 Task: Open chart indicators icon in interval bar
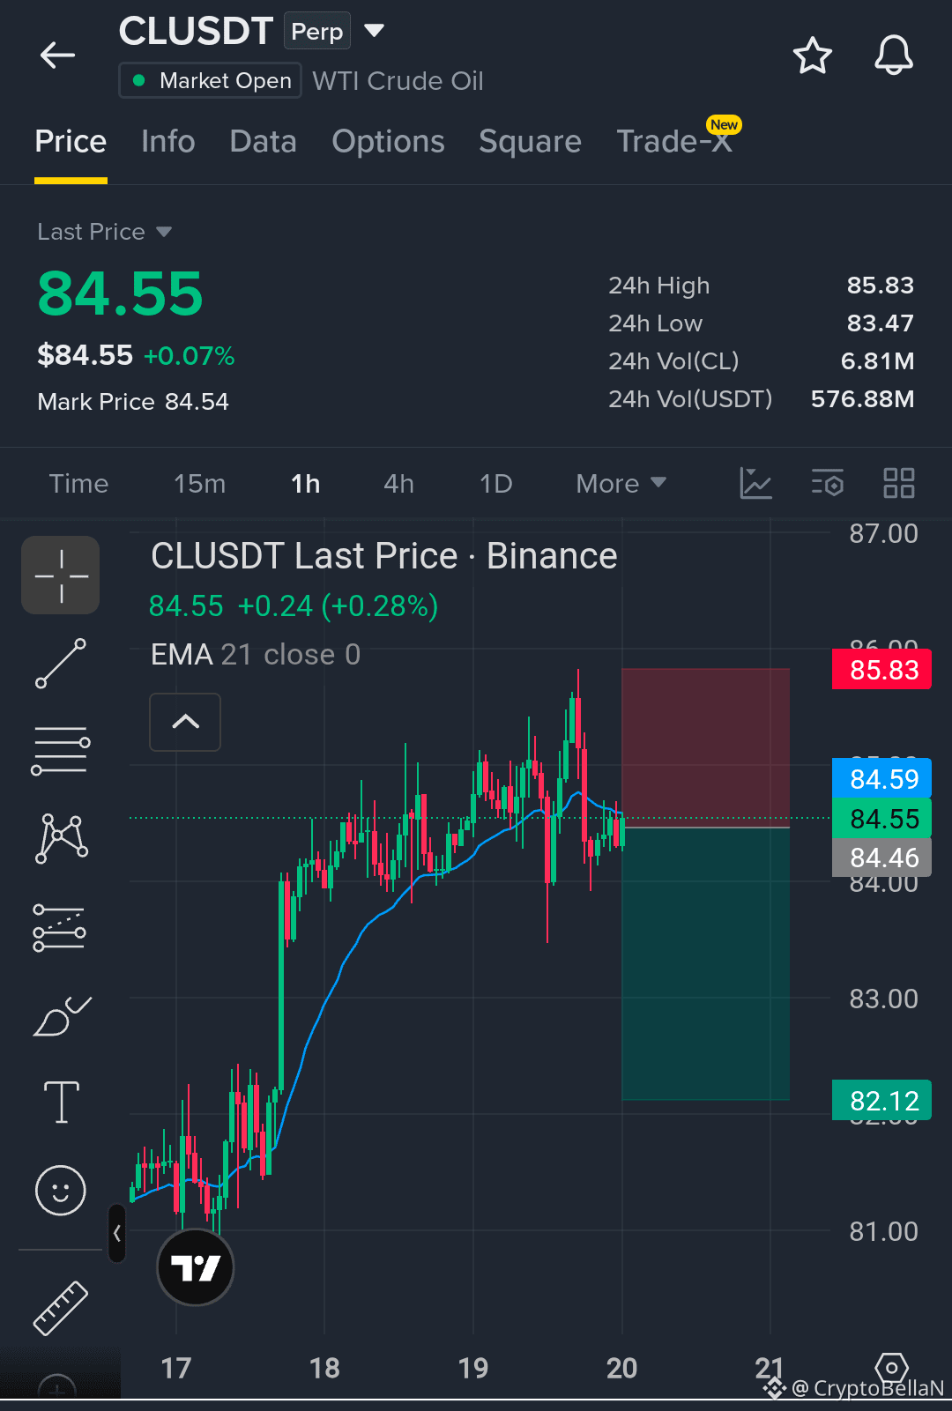tap(755, 483)
